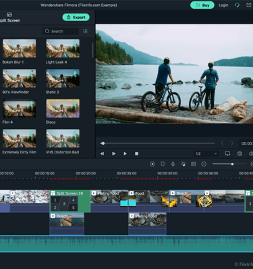Image resolution: width=253 pixels, height=269 pixels.
Task: Play the preview video
Action: pyautogui.click(x=125, y=153)
